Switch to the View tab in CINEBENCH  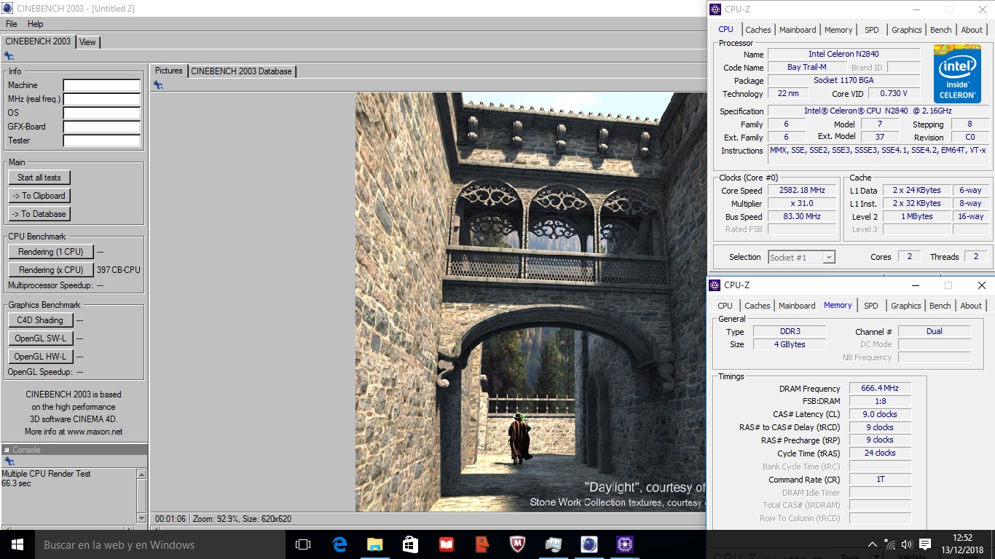[87, 42]
